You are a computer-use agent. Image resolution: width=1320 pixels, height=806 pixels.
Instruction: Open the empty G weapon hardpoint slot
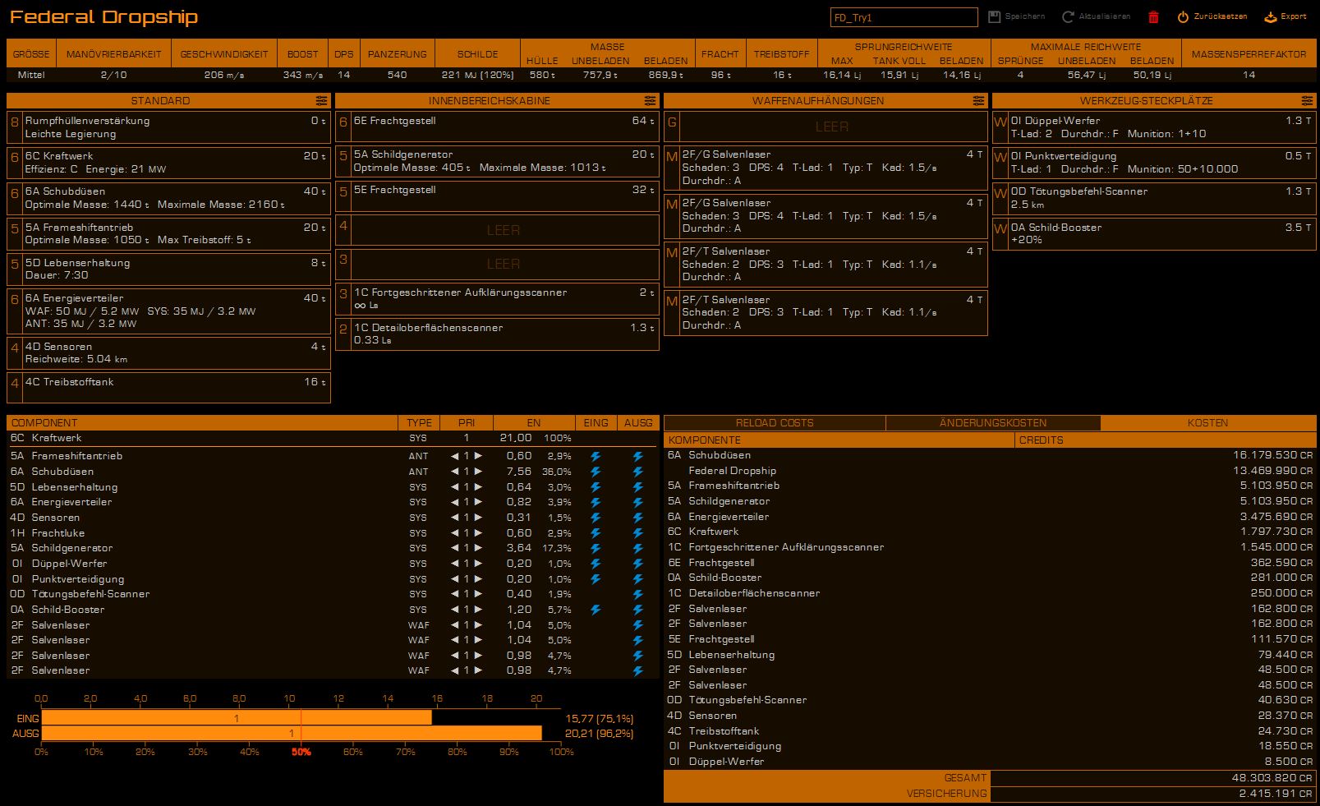point(826,127)
